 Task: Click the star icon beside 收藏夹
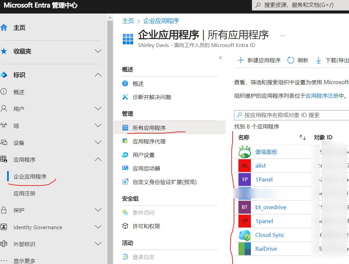click(x=4, y=51)
